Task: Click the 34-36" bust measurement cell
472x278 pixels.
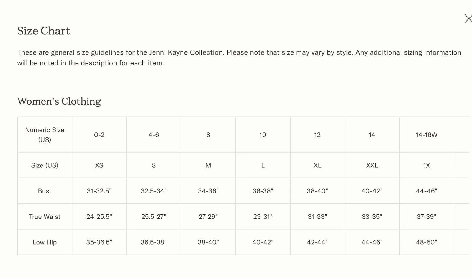Action: pos(208,191)
